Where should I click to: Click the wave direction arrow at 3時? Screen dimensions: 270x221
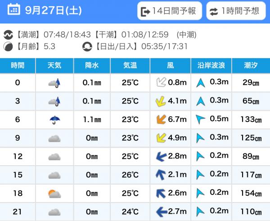(200, 101)
